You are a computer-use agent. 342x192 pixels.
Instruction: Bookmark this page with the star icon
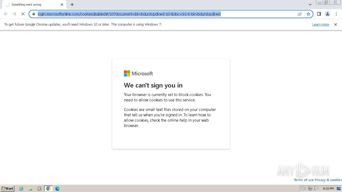(308, 14)
